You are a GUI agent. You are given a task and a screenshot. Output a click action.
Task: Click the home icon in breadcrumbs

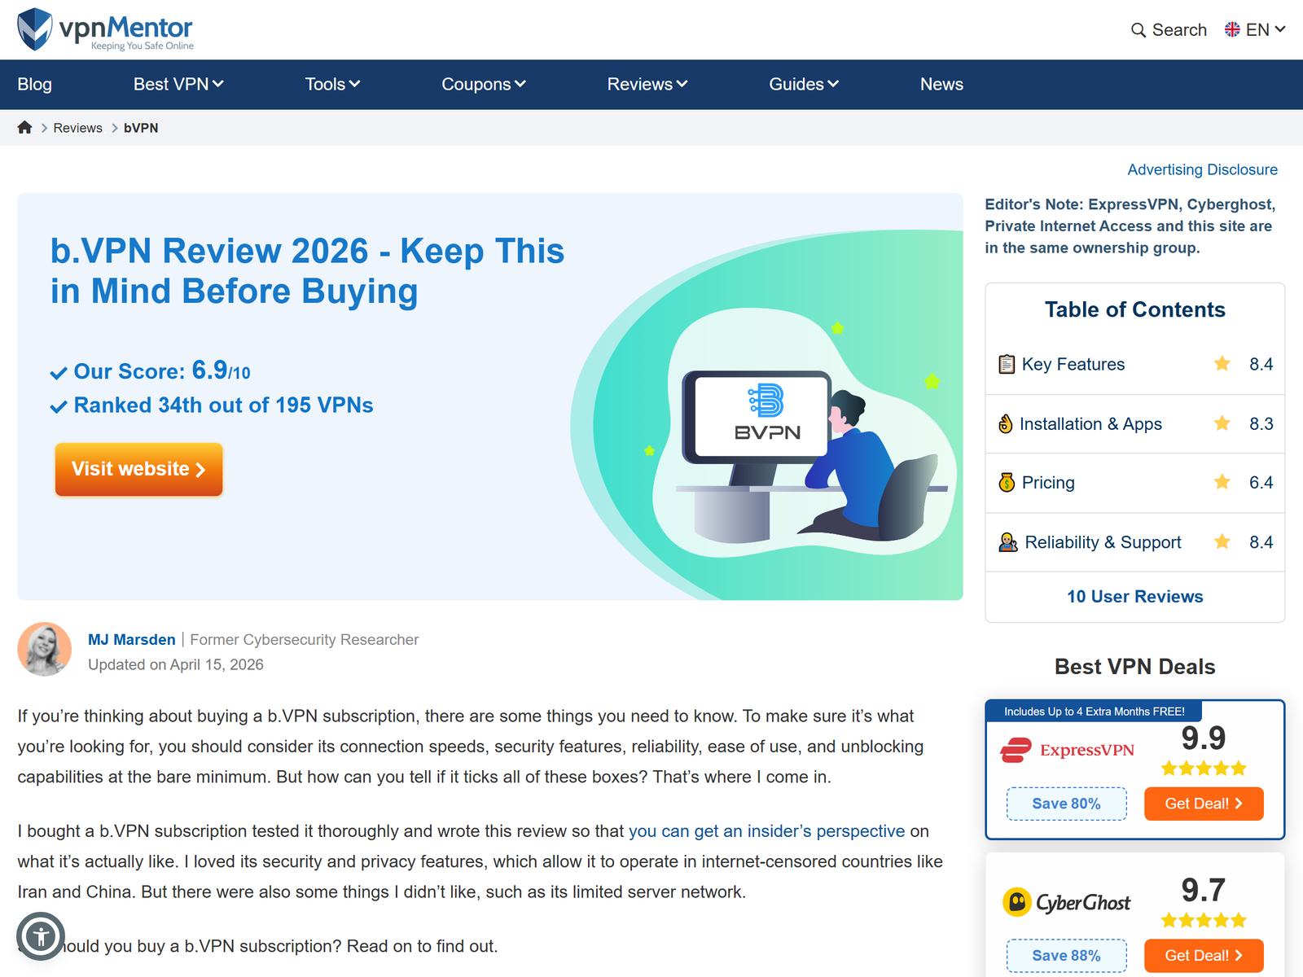(25, 127)
